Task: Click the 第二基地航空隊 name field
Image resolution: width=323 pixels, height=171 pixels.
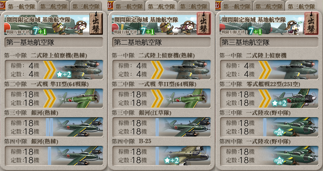Action: pyautogui.click(x=162, y=42)
